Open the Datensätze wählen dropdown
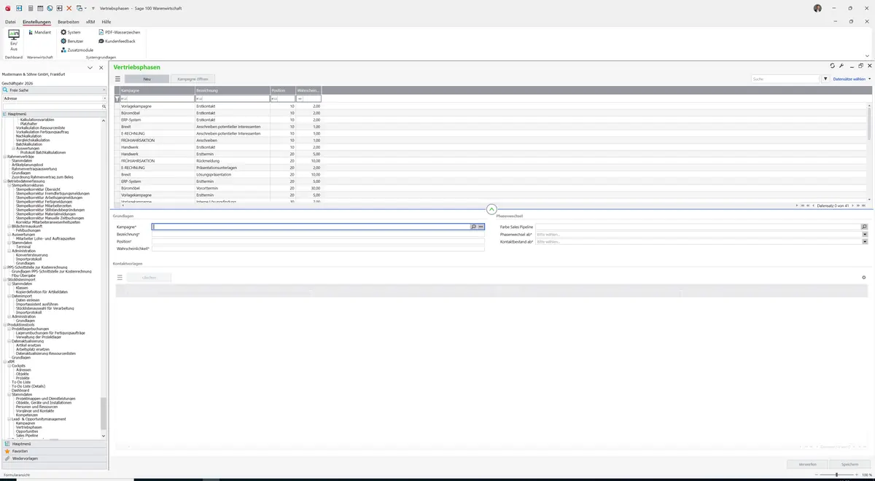Viewport: 875px width, 481px height. 852,79
